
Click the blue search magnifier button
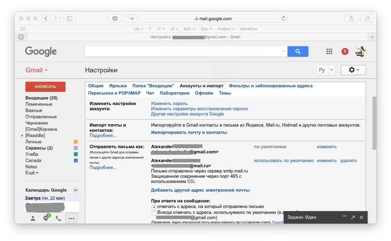(x=298, y=51)
